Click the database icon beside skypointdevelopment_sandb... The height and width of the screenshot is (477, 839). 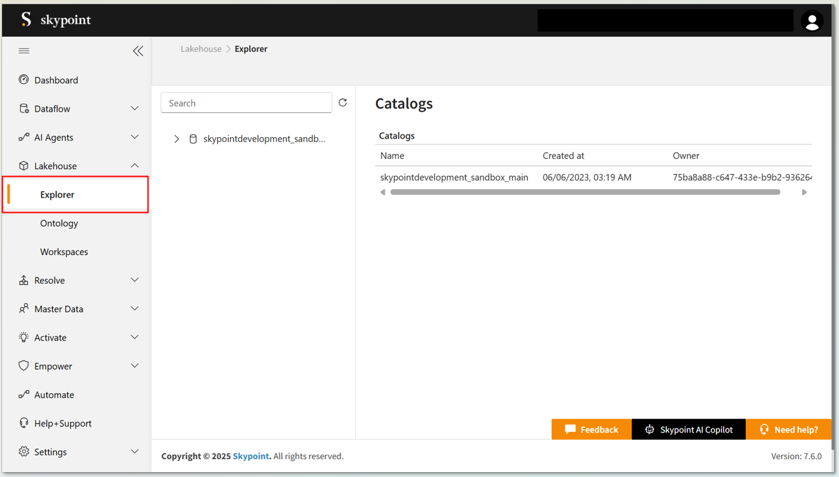(193, 139)
